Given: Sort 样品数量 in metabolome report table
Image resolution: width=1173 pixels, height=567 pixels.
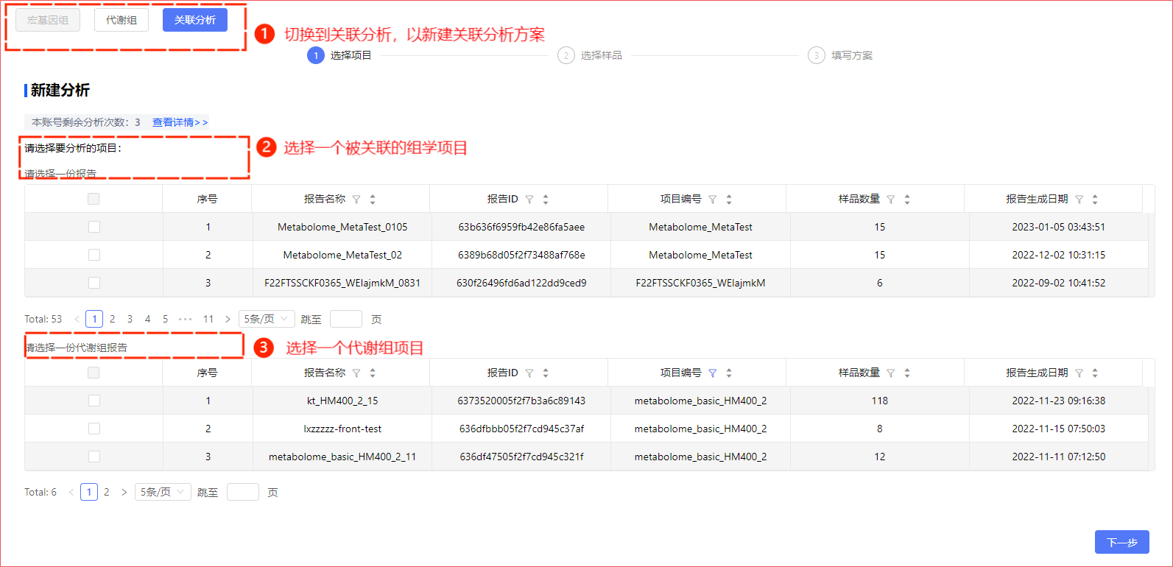Looking at the screenshot, I should click(x=907, y=373).
